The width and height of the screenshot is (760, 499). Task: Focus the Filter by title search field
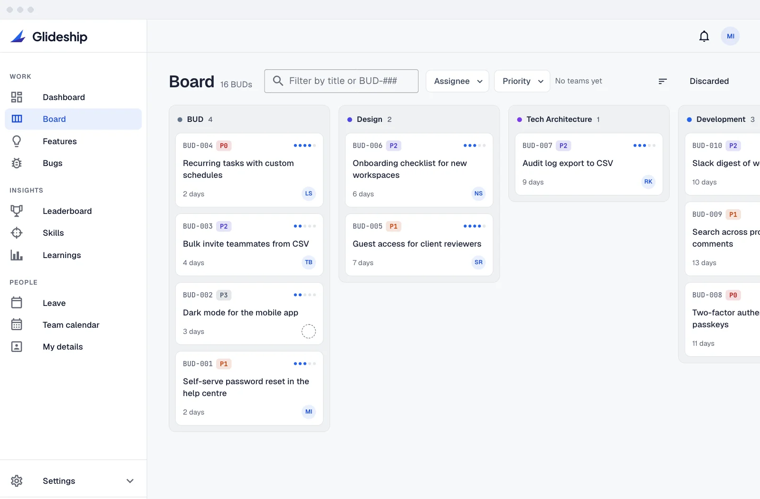click(x=341, y=81)
